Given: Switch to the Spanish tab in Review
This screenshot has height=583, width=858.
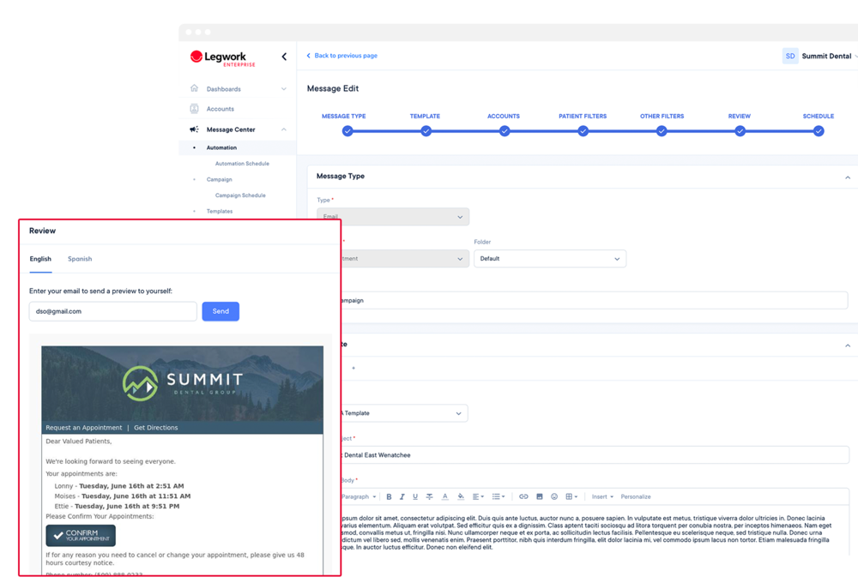Looking at the screenshot, I should pyautogui.click(x=79, y=258).
